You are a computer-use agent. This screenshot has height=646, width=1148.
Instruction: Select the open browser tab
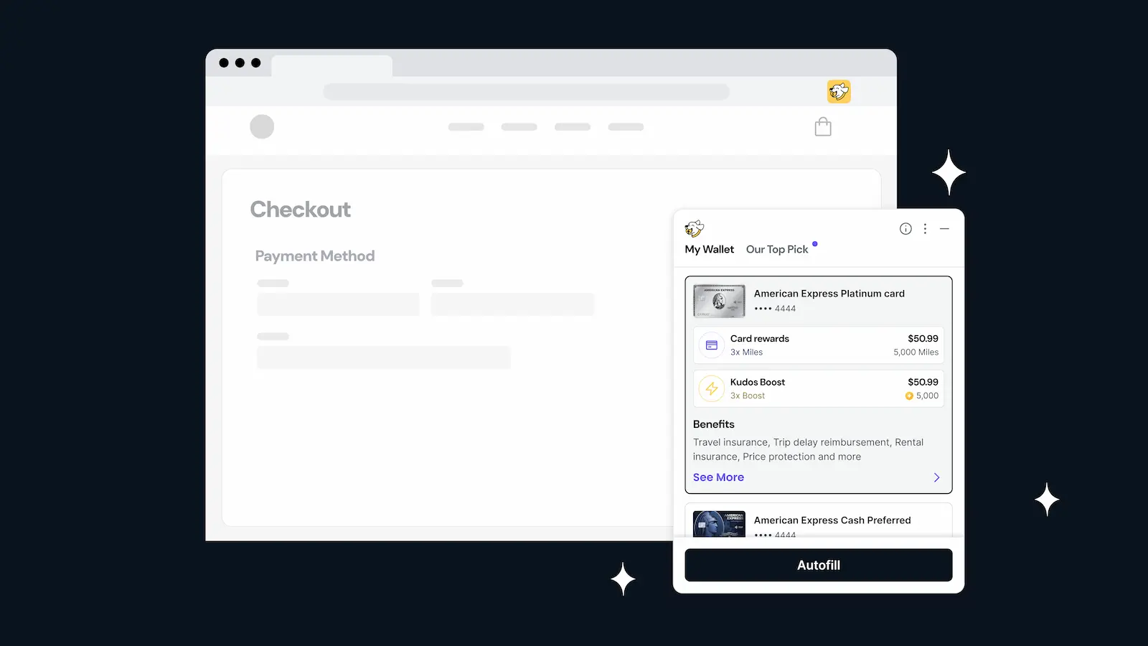[331, 65]
